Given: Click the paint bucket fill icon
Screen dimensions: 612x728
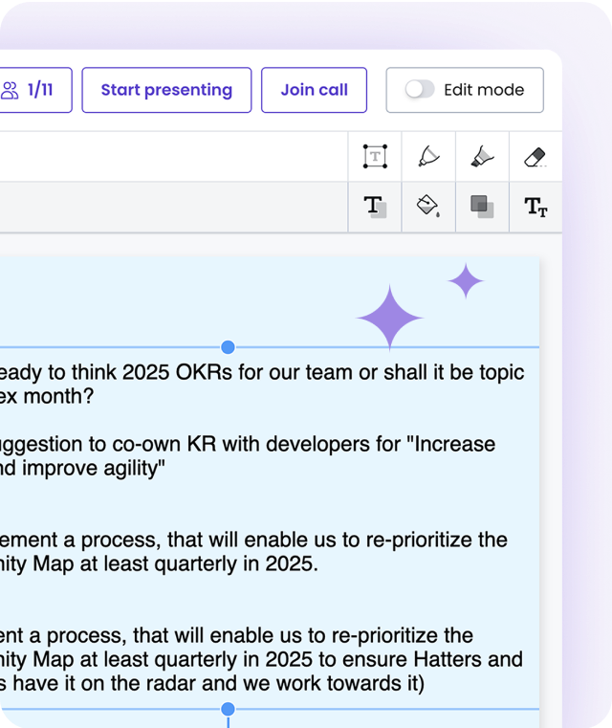Looking at the screenshot, I should 428,207.
